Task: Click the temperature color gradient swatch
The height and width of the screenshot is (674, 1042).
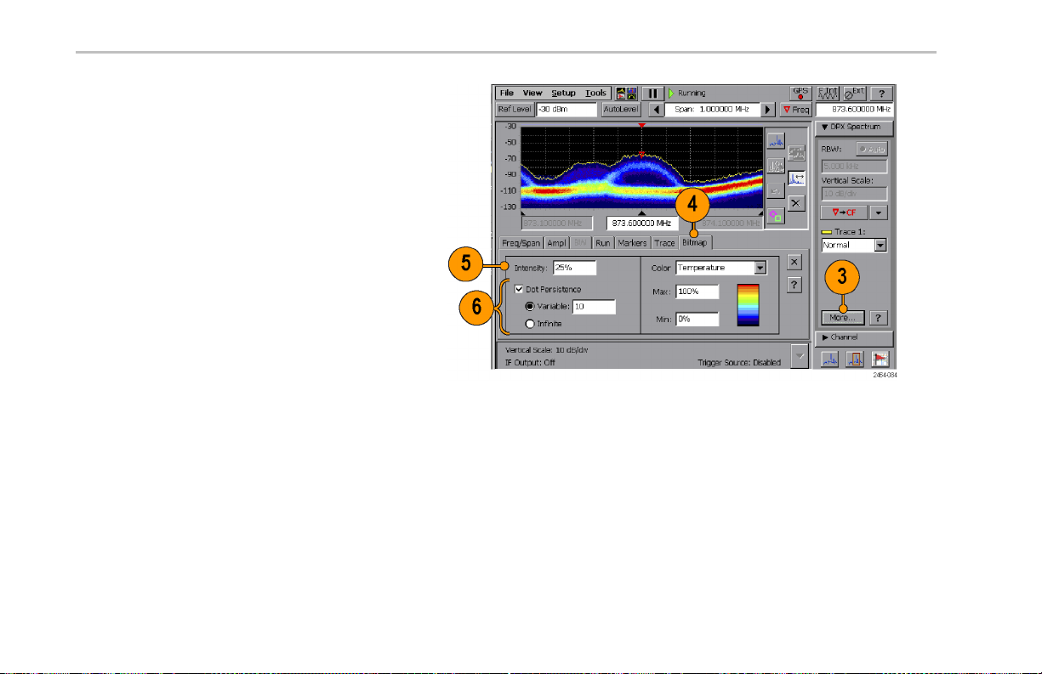Action: click(748, 305)
